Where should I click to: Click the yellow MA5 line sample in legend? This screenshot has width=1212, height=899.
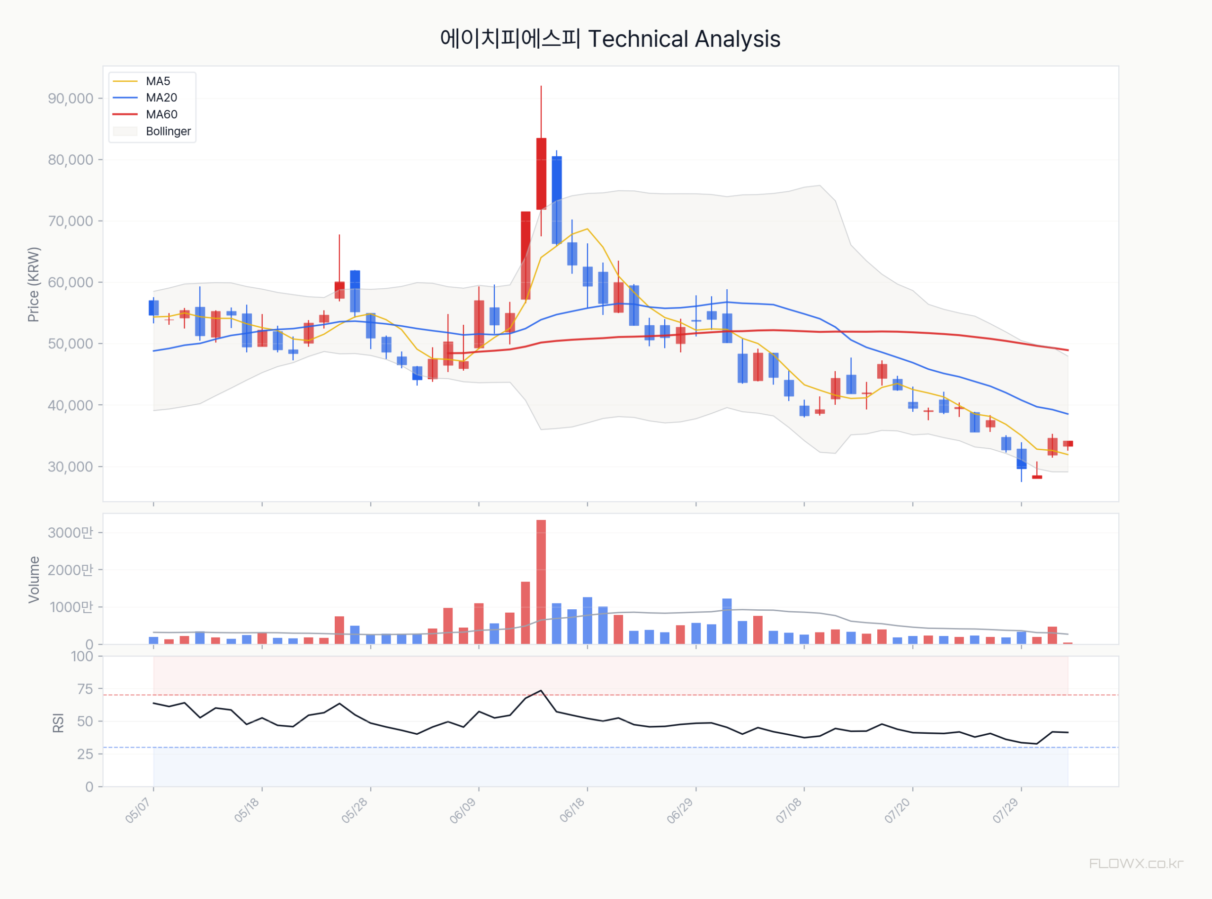pos(125,81)
